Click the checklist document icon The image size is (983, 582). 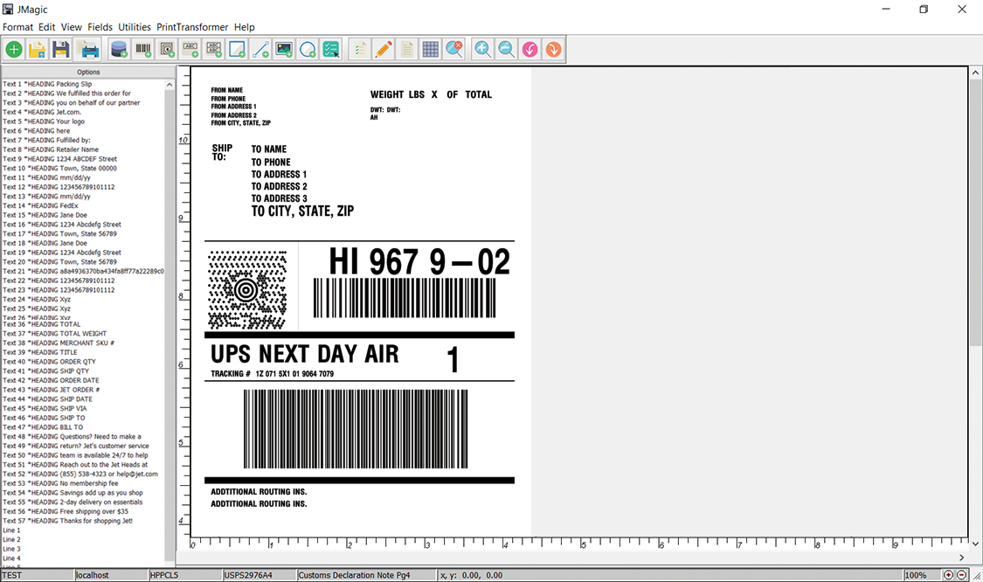coord(360,49)
